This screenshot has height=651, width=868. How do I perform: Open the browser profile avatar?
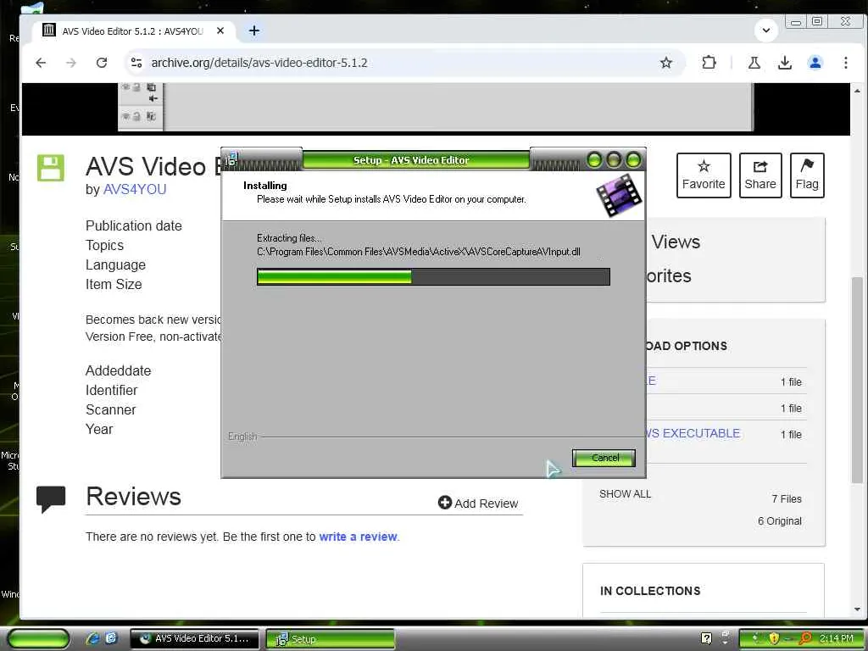(x=815, y=63)
